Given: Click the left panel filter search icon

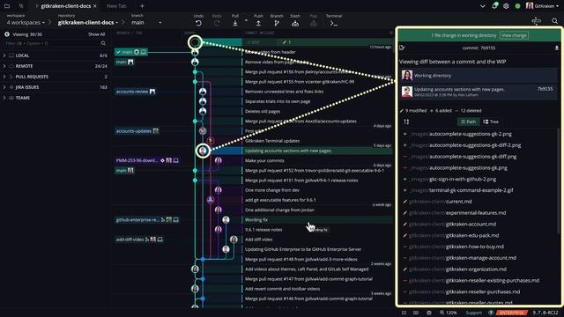Looking at the screenshot, I should pos(103,43).
